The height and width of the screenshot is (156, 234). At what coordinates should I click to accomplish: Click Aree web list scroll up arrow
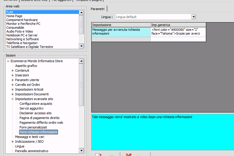pyautogui.click(x=81, y=12)
